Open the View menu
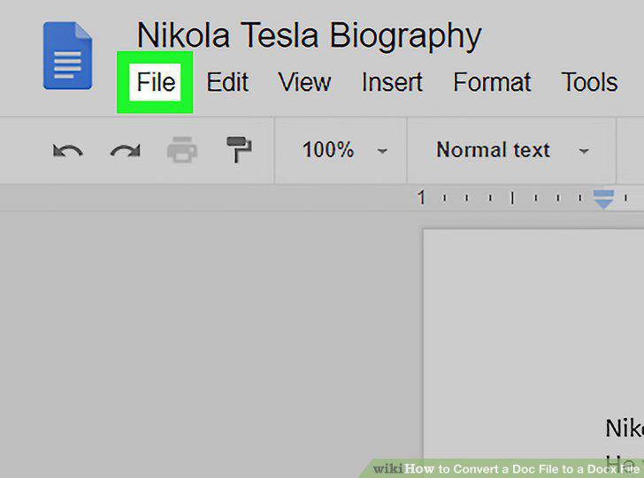The image size is (644, 478). [x=304, y=82]
